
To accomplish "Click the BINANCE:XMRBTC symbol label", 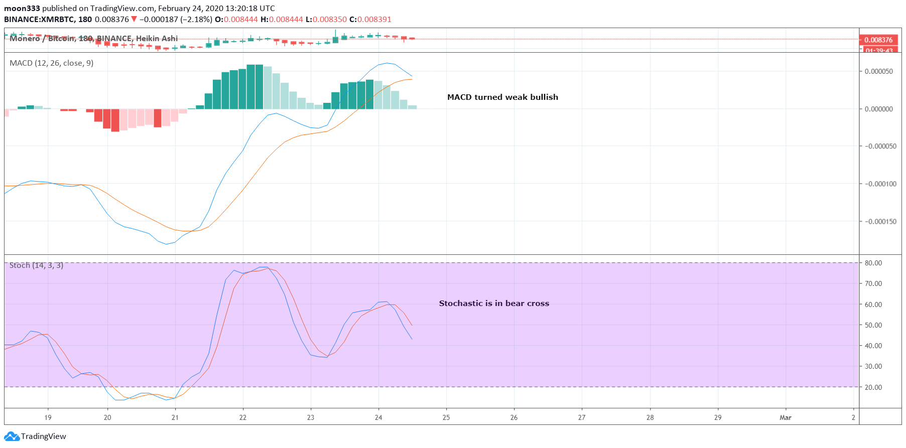I will tap(40, 20).
